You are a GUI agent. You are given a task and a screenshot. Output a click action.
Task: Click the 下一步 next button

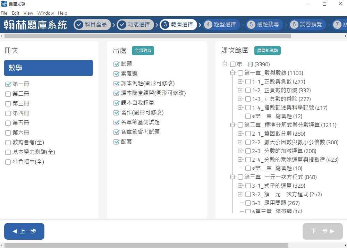click(x=323, y=231)
